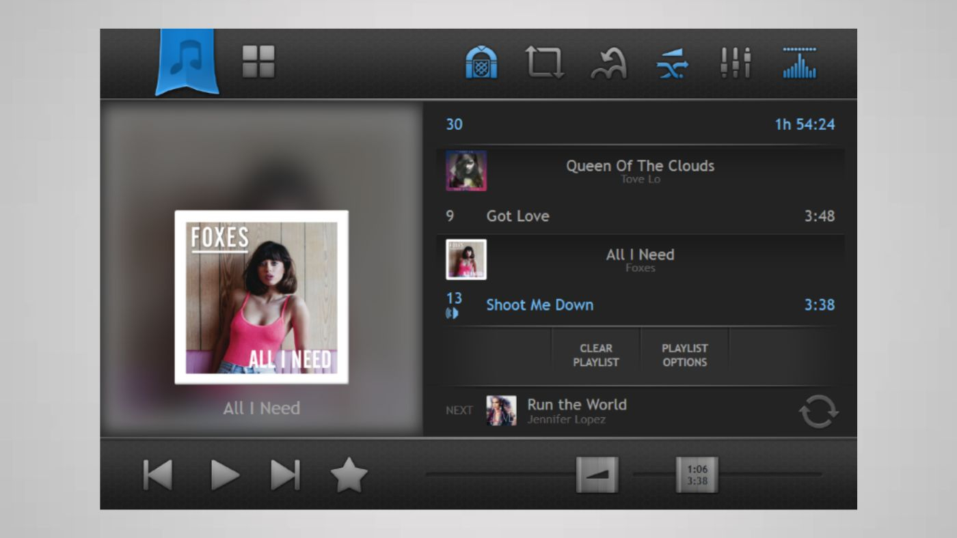Start playback with the play button
Image resolution: width=957 pixels, height=538 pixels.
click(x=225, y=475)
